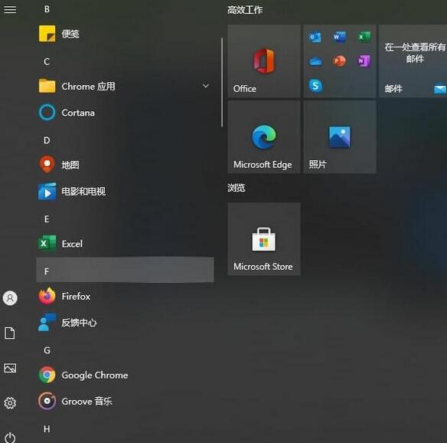Launch Google Chrome from the app list
Screen dimensions: 447x443
(125, 375)
